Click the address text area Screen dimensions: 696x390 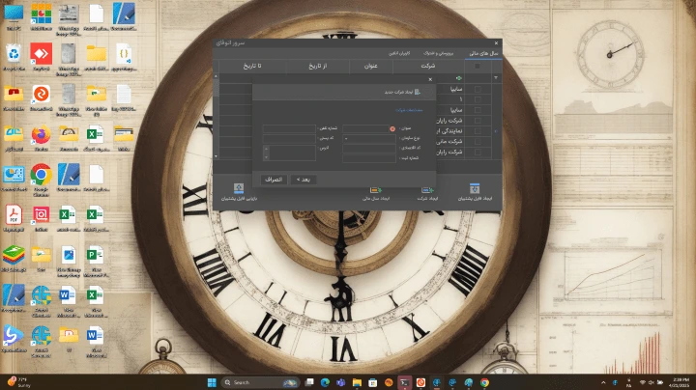pyautogui.click(x=292, y=153)
